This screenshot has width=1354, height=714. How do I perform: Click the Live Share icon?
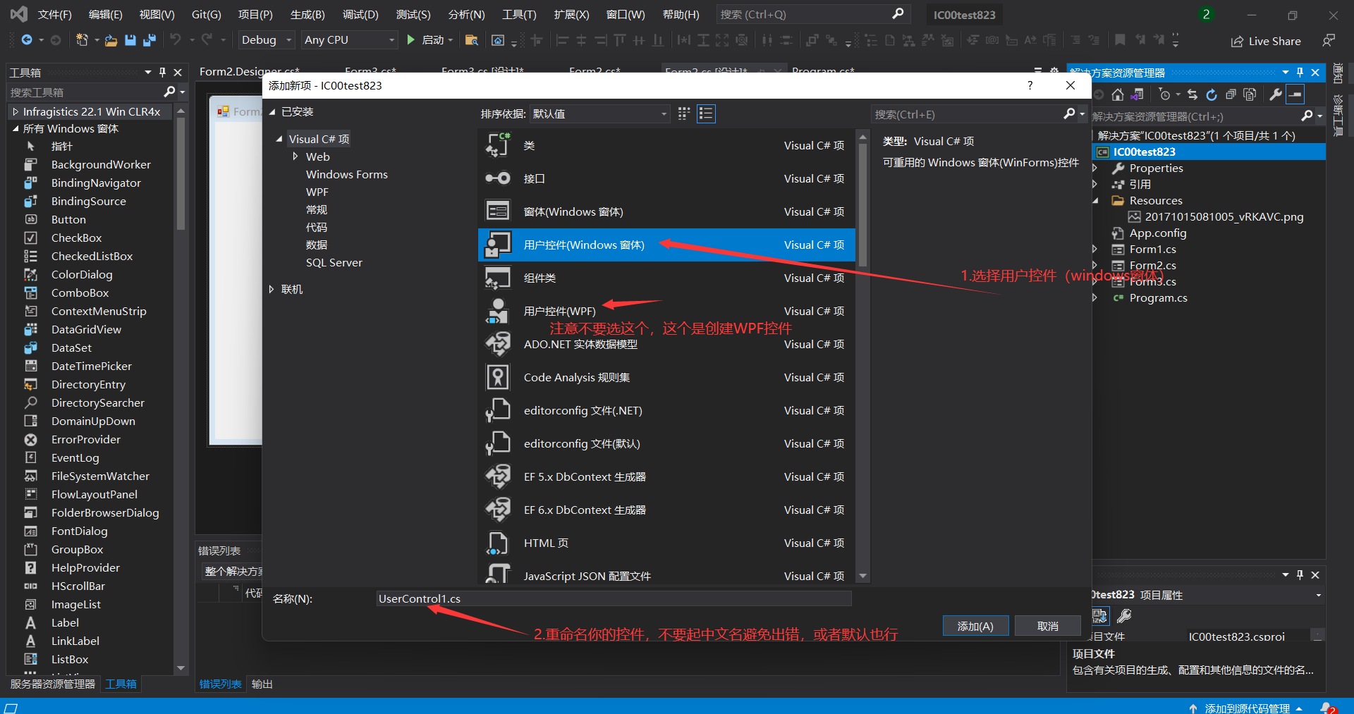pyautogui.click(x=1237, y=42)
